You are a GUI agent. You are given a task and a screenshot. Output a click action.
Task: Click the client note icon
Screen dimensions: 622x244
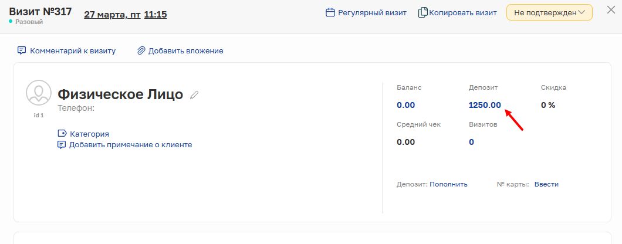tap(62, 144)
